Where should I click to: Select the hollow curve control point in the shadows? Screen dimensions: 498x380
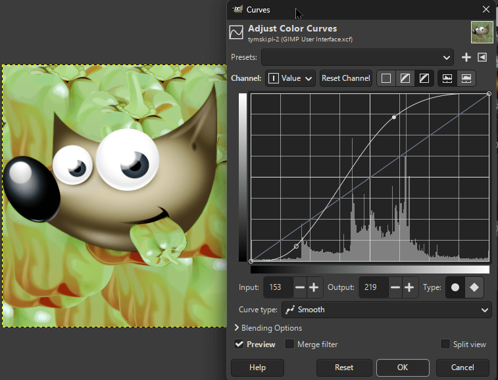tap(296, 247)
